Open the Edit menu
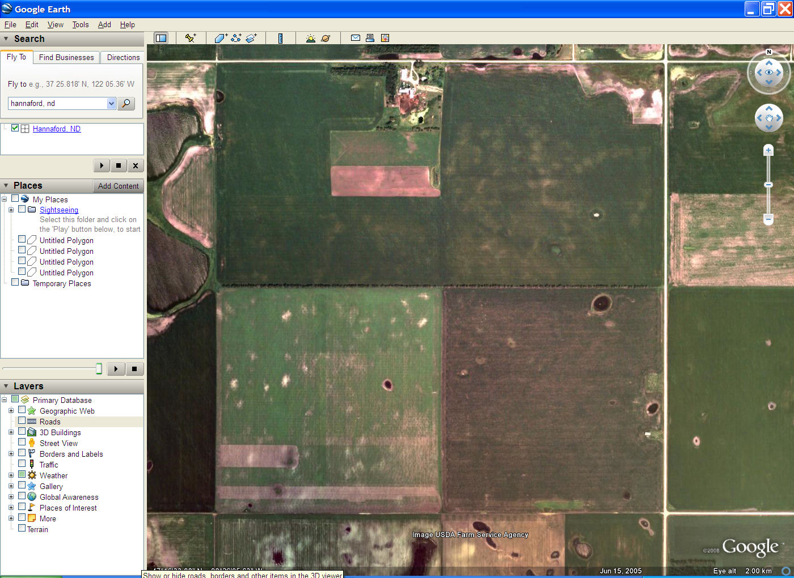The height and width of the screenshot is (578, 794). point(32,24)
